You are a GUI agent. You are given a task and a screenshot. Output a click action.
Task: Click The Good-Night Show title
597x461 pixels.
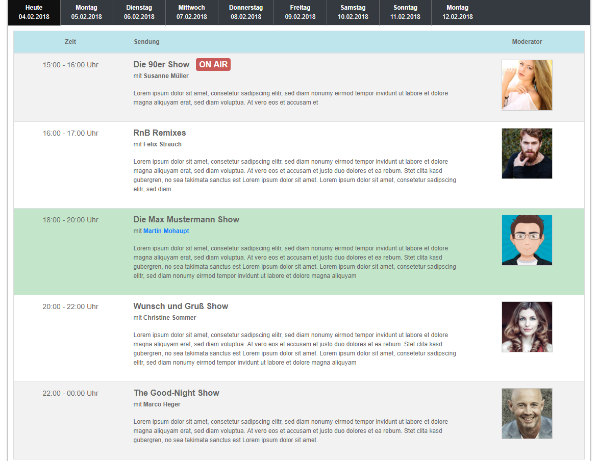177,393
